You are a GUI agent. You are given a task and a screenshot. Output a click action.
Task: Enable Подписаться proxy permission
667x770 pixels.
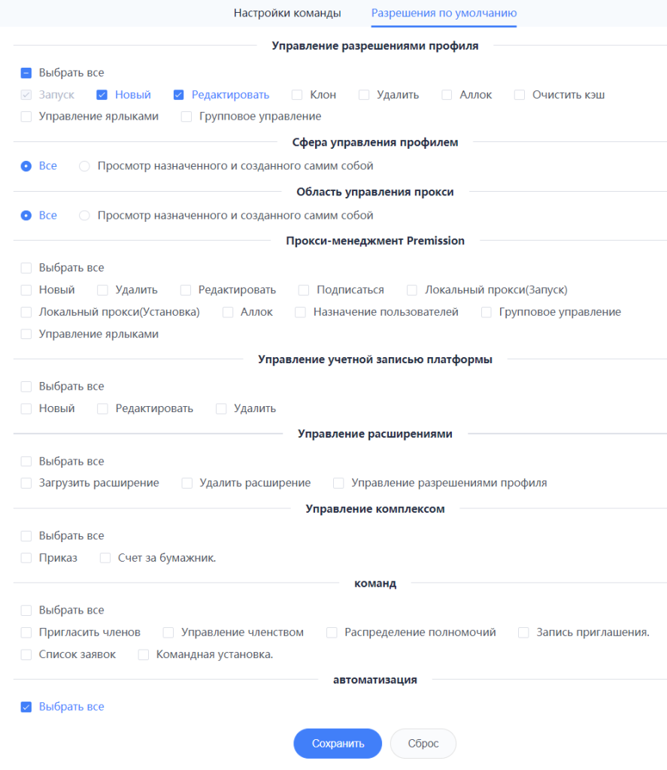[x=304, y=290]
